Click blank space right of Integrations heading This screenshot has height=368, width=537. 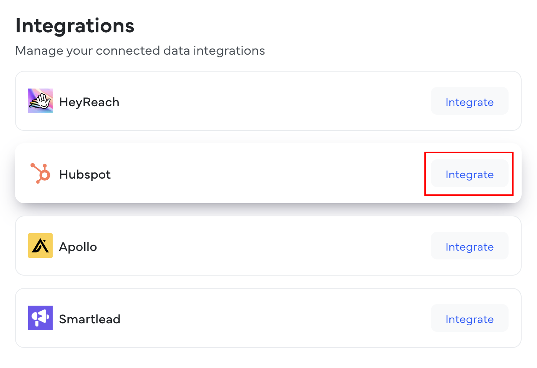327,26
